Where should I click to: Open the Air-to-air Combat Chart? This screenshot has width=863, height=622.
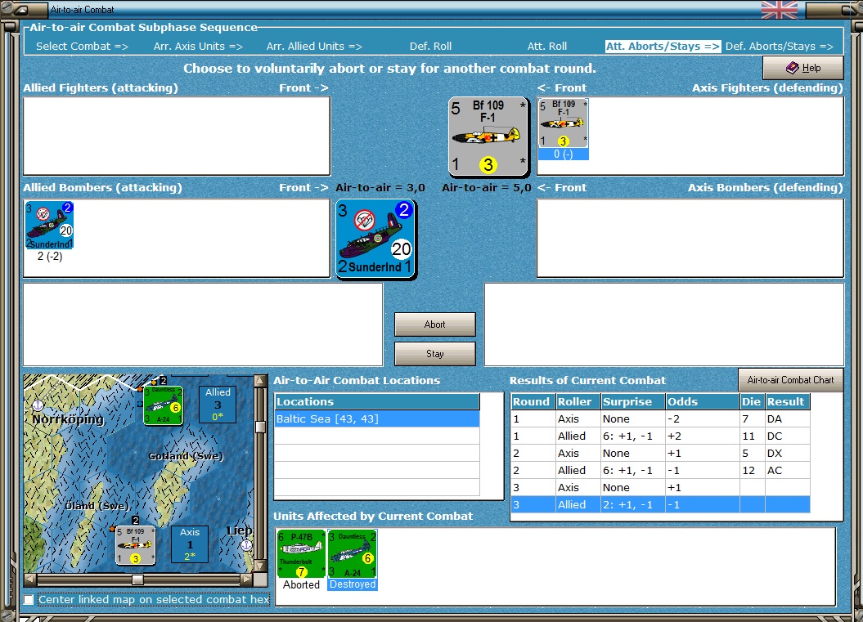[790, 380]
